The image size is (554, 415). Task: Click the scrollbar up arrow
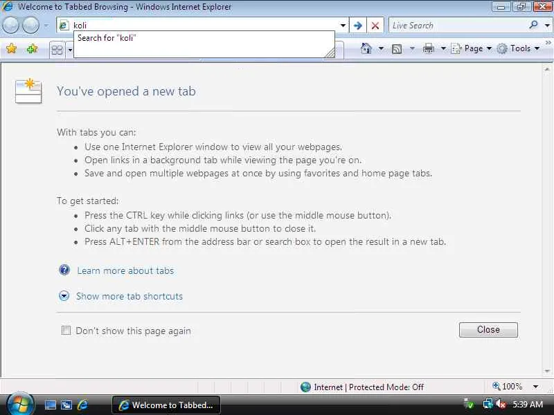tap(547, 69)
